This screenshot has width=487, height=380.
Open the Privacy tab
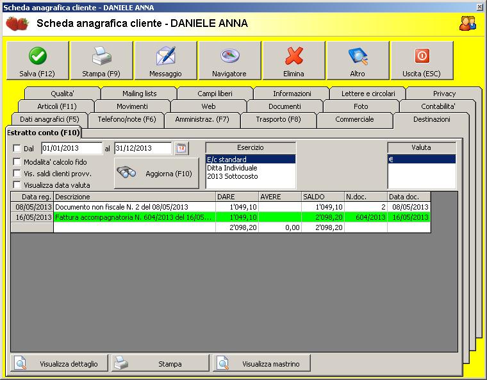pyautogui.click(x=444, y=94)
